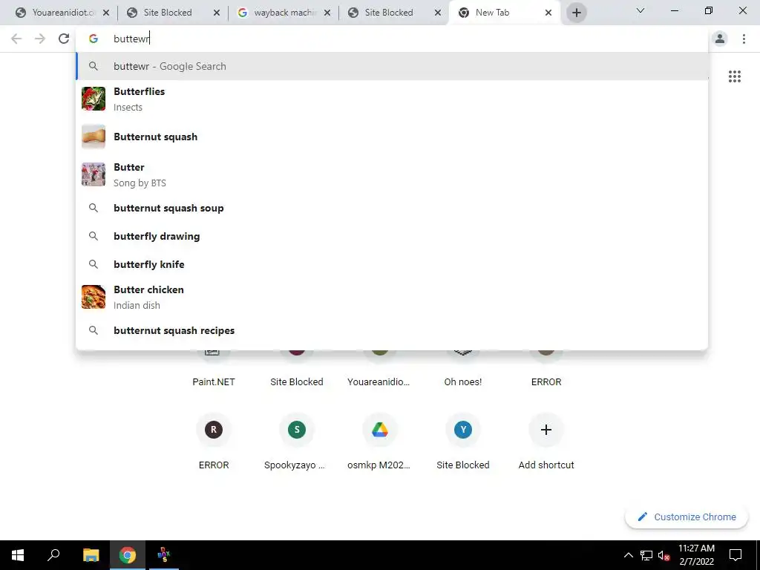Open a new tab with plus button
This screenshot has height=570, width=760.
(576, 13)
